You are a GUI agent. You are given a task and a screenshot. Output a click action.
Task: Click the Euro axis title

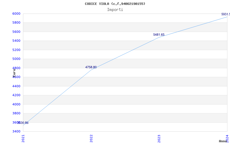14,73
